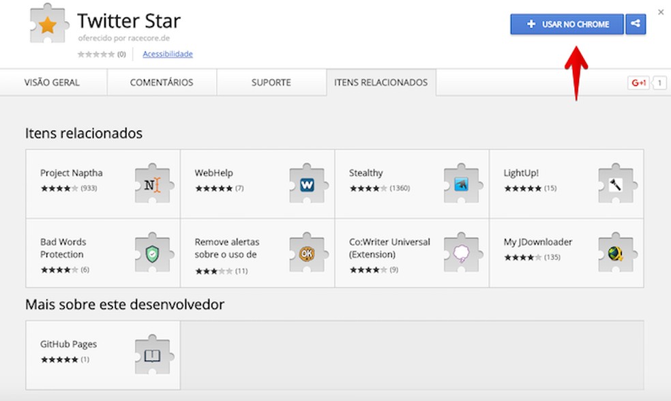The height and width of the screenshot is (401, 671).
Task: Switch to the Visão Geral tab
Action: pyautogui.click(x=52, y=82)
